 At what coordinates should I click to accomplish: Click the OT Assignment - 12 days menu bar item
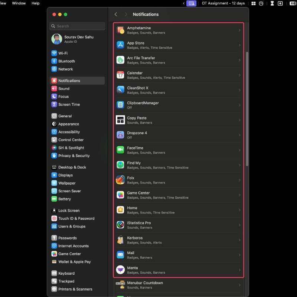point(223,3)
